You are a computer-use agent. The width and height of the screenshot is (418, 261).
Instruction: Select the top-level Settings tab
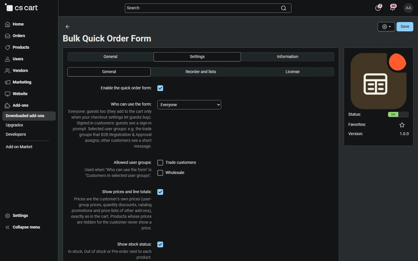pos(197,57)
